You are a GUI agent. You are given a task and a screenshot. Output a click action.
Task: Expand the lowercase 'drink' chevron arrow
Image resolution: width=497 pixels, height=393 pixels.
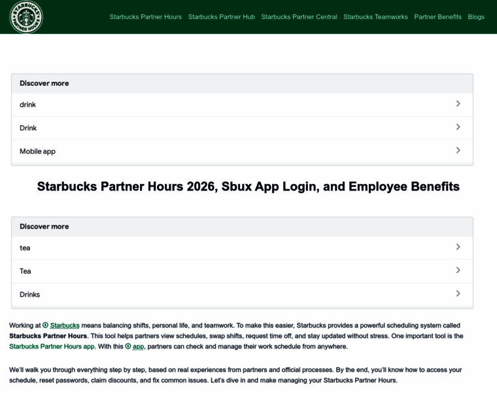pyautogui.click(x=458, y=103)
